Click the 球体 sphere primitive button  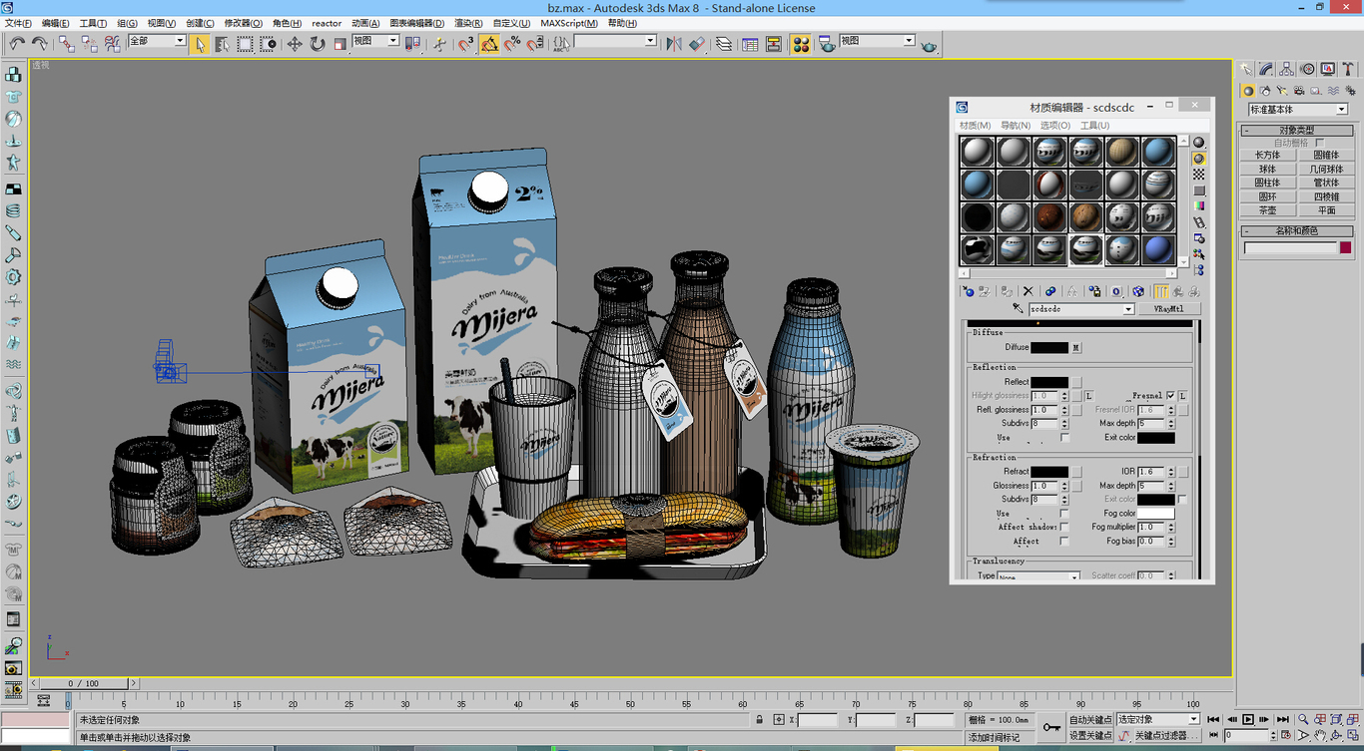point(1268,170)
